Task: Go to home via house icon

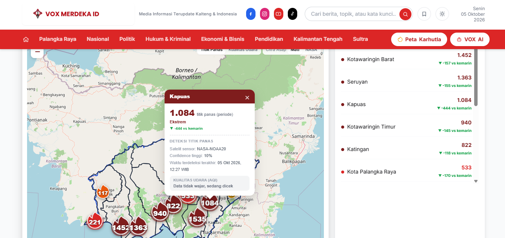Action: [26, 39]
